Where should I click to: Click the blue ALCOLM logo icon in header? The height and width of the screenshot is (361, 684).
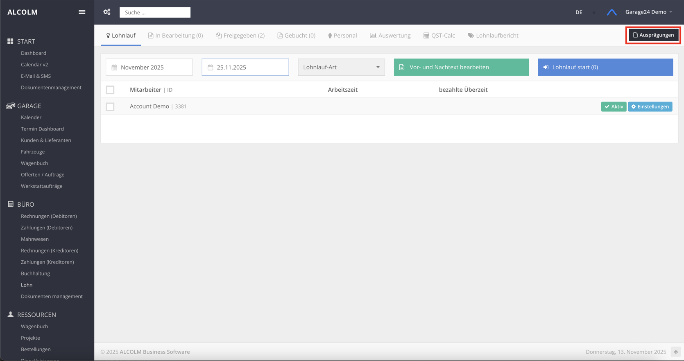(612, 12)
